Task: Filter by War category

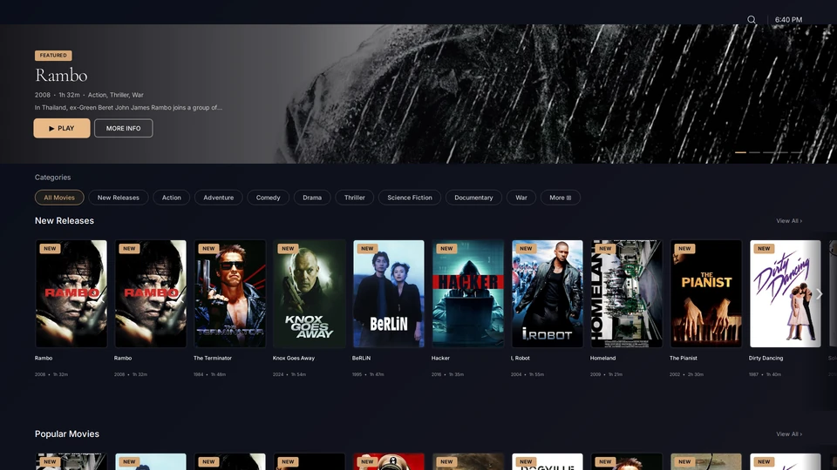Action: pos(521,198)
